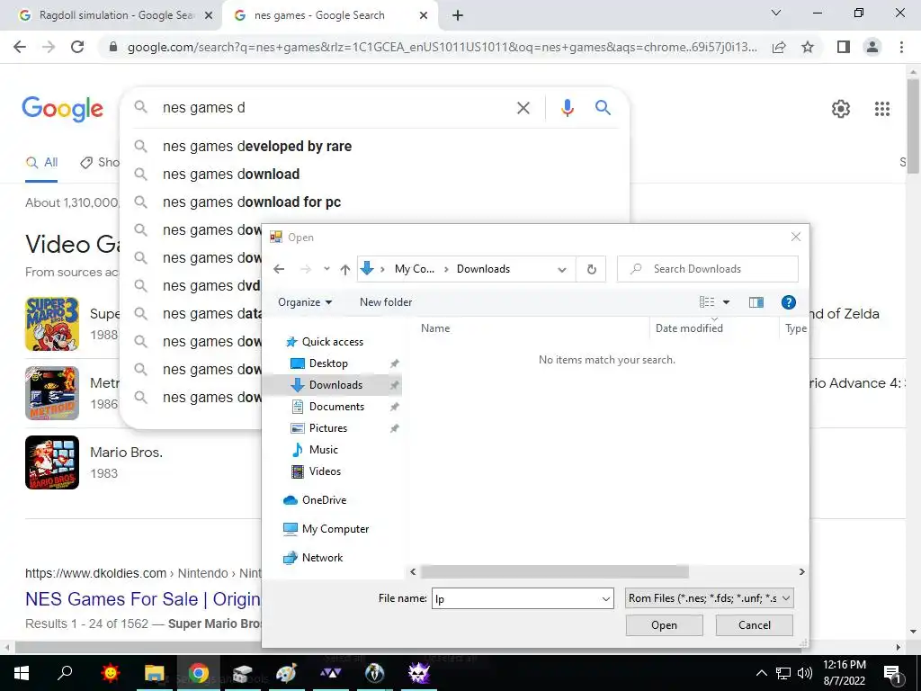Go back in the Open dialog
The height and width of the screenshot is (691, 921).
(279, 269)
